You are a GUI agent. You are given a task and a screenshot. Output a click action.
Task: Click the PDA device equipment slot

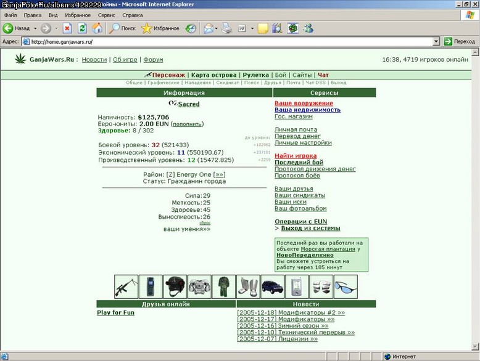point(297,286)
